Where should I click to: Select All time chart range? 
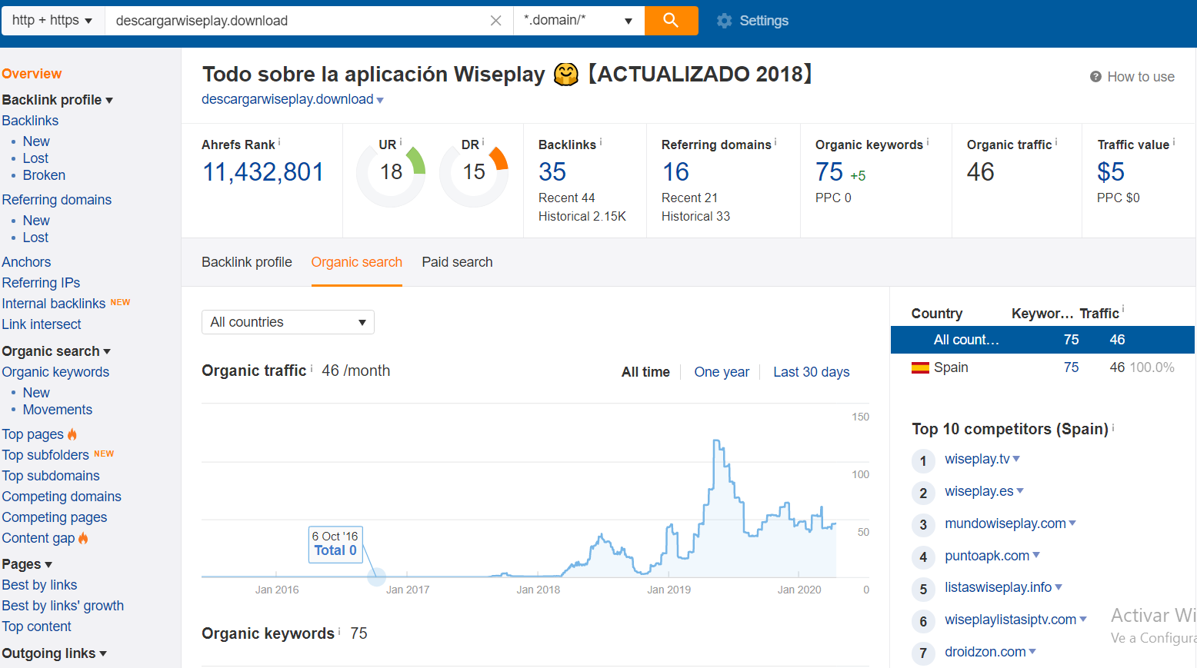coord(645,372)
